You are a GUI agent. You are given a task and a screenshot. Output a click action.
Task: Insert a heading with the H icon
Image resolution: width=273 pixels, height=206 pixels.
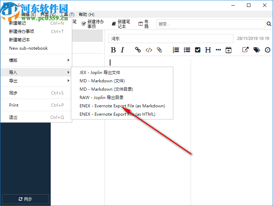coord(208,50)
